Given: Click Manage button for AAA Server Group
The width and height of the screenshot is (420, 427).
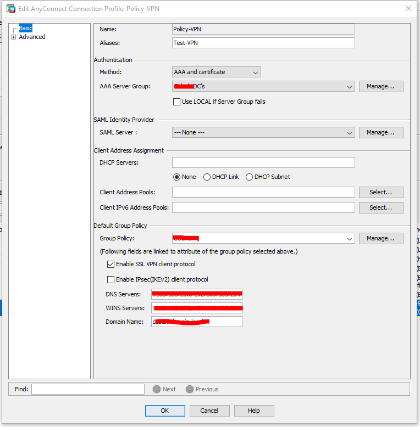Looking at the screenshot, I should click(x=381, y=86).
